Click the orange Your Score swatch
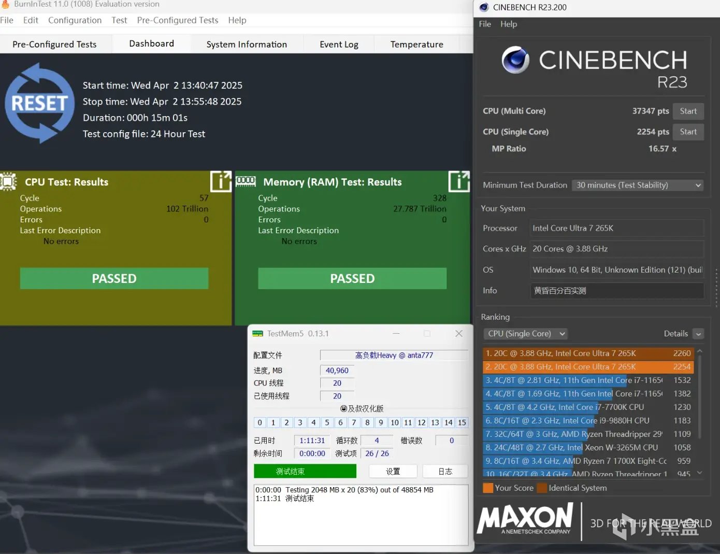 click(x=488, y=488)
